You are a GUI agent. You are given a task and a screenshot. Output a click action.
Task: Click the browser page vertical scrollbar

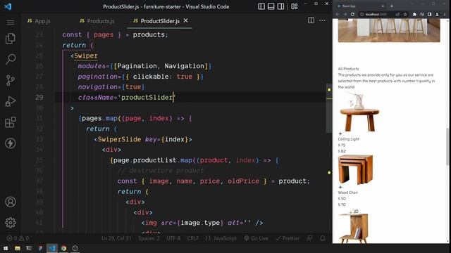(447, 146)
